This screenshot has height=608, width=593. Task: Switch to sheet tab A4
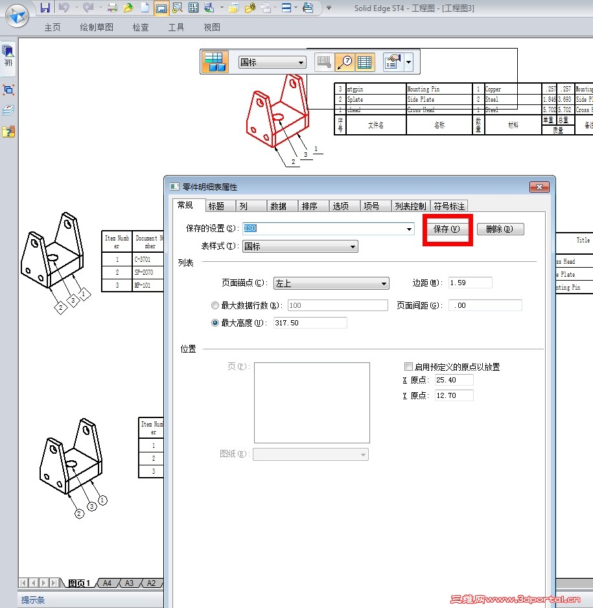click(108, 583)
